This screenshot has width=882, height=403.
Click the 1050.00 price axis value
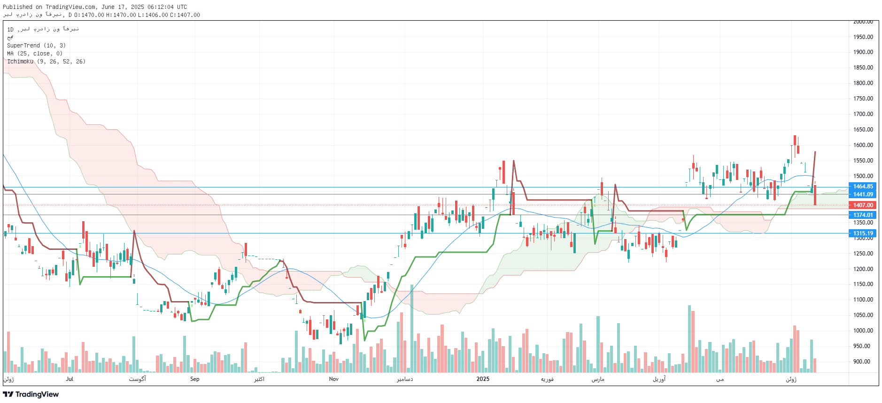863,315
